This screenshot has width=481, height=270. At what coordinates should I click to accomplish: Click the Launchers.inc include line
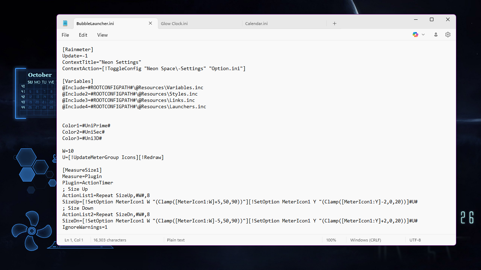[x=134, y=106]
